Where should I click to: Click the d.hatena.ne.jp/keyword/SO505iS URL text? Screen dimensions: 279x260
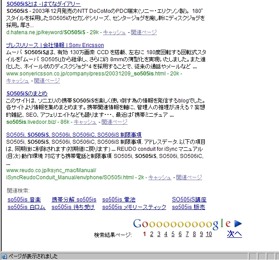pos(46,32)
